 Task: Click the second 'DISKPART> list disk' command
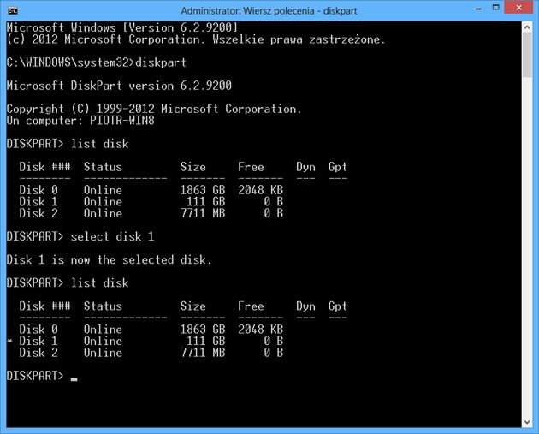pos(68,283)
